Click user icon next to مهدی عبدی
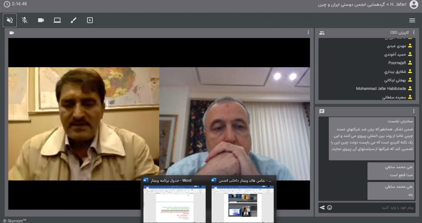 pos(410,46)
